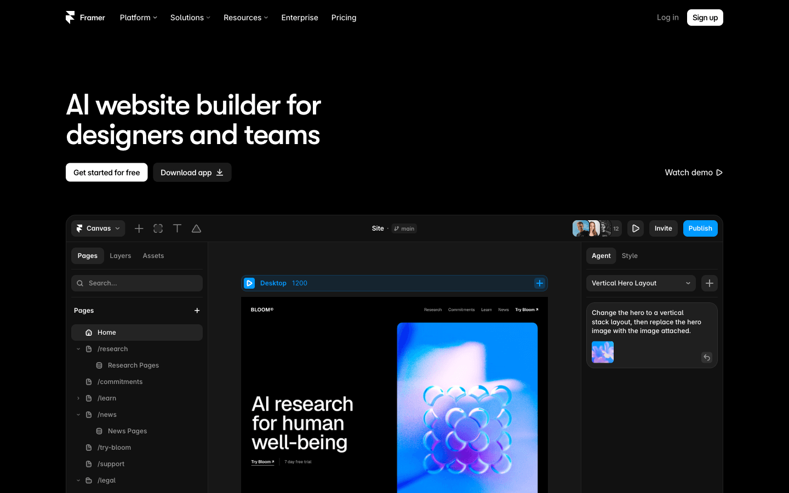Expand the /learn tree chevron
789x493 pixels.
point(78,398)
